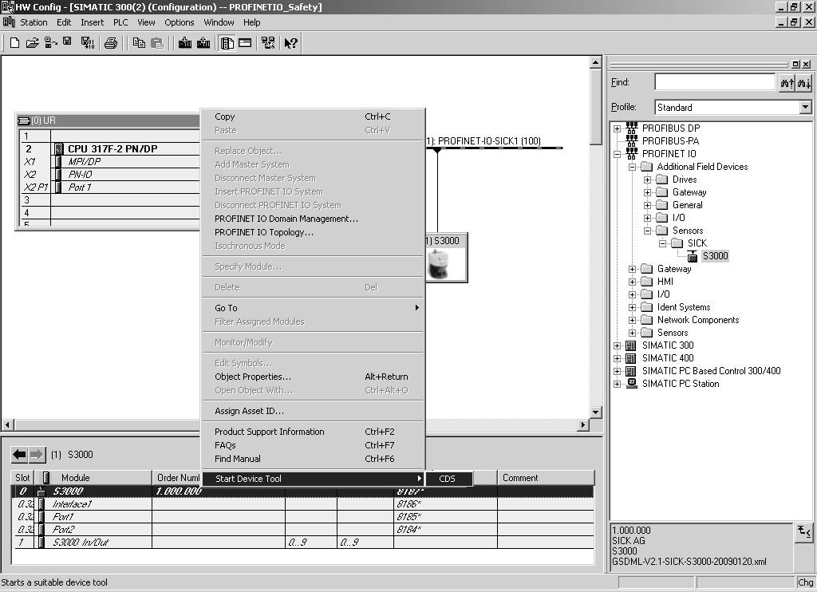The height and width of the screenshot is (592, 817).
Task: Collapse the PROFINET IO tree node
Action: coord(617,154)
